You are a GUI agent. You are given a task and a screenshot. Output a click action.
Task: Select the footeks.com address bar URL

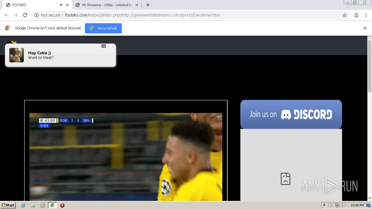tap(142, 15)
